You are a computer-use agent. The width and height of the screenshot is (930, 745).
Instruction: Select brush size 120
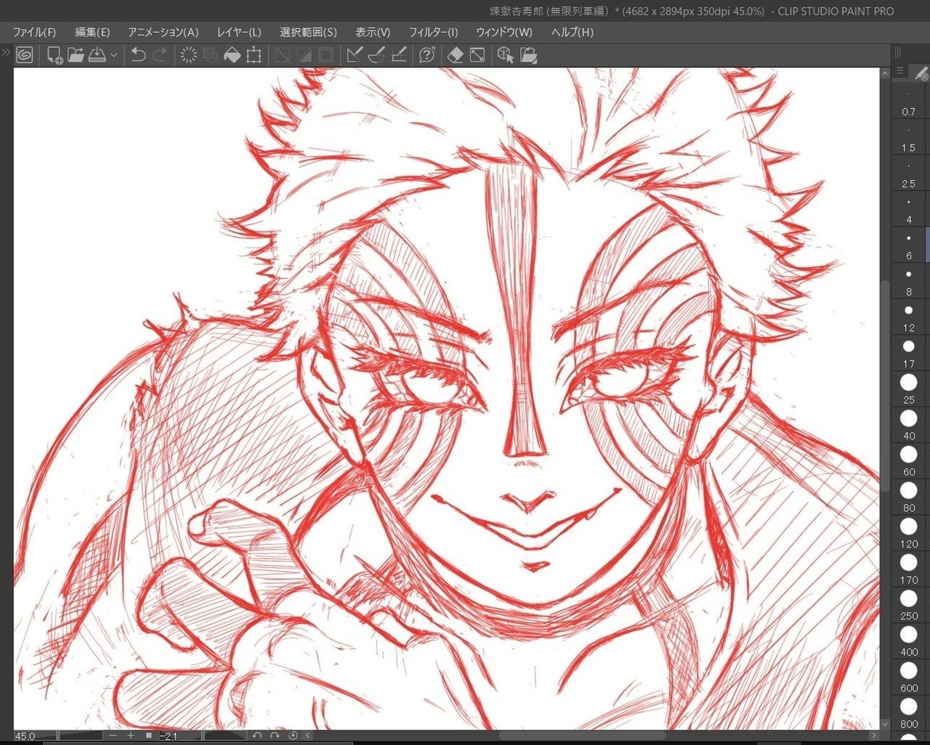coord(909,534)
